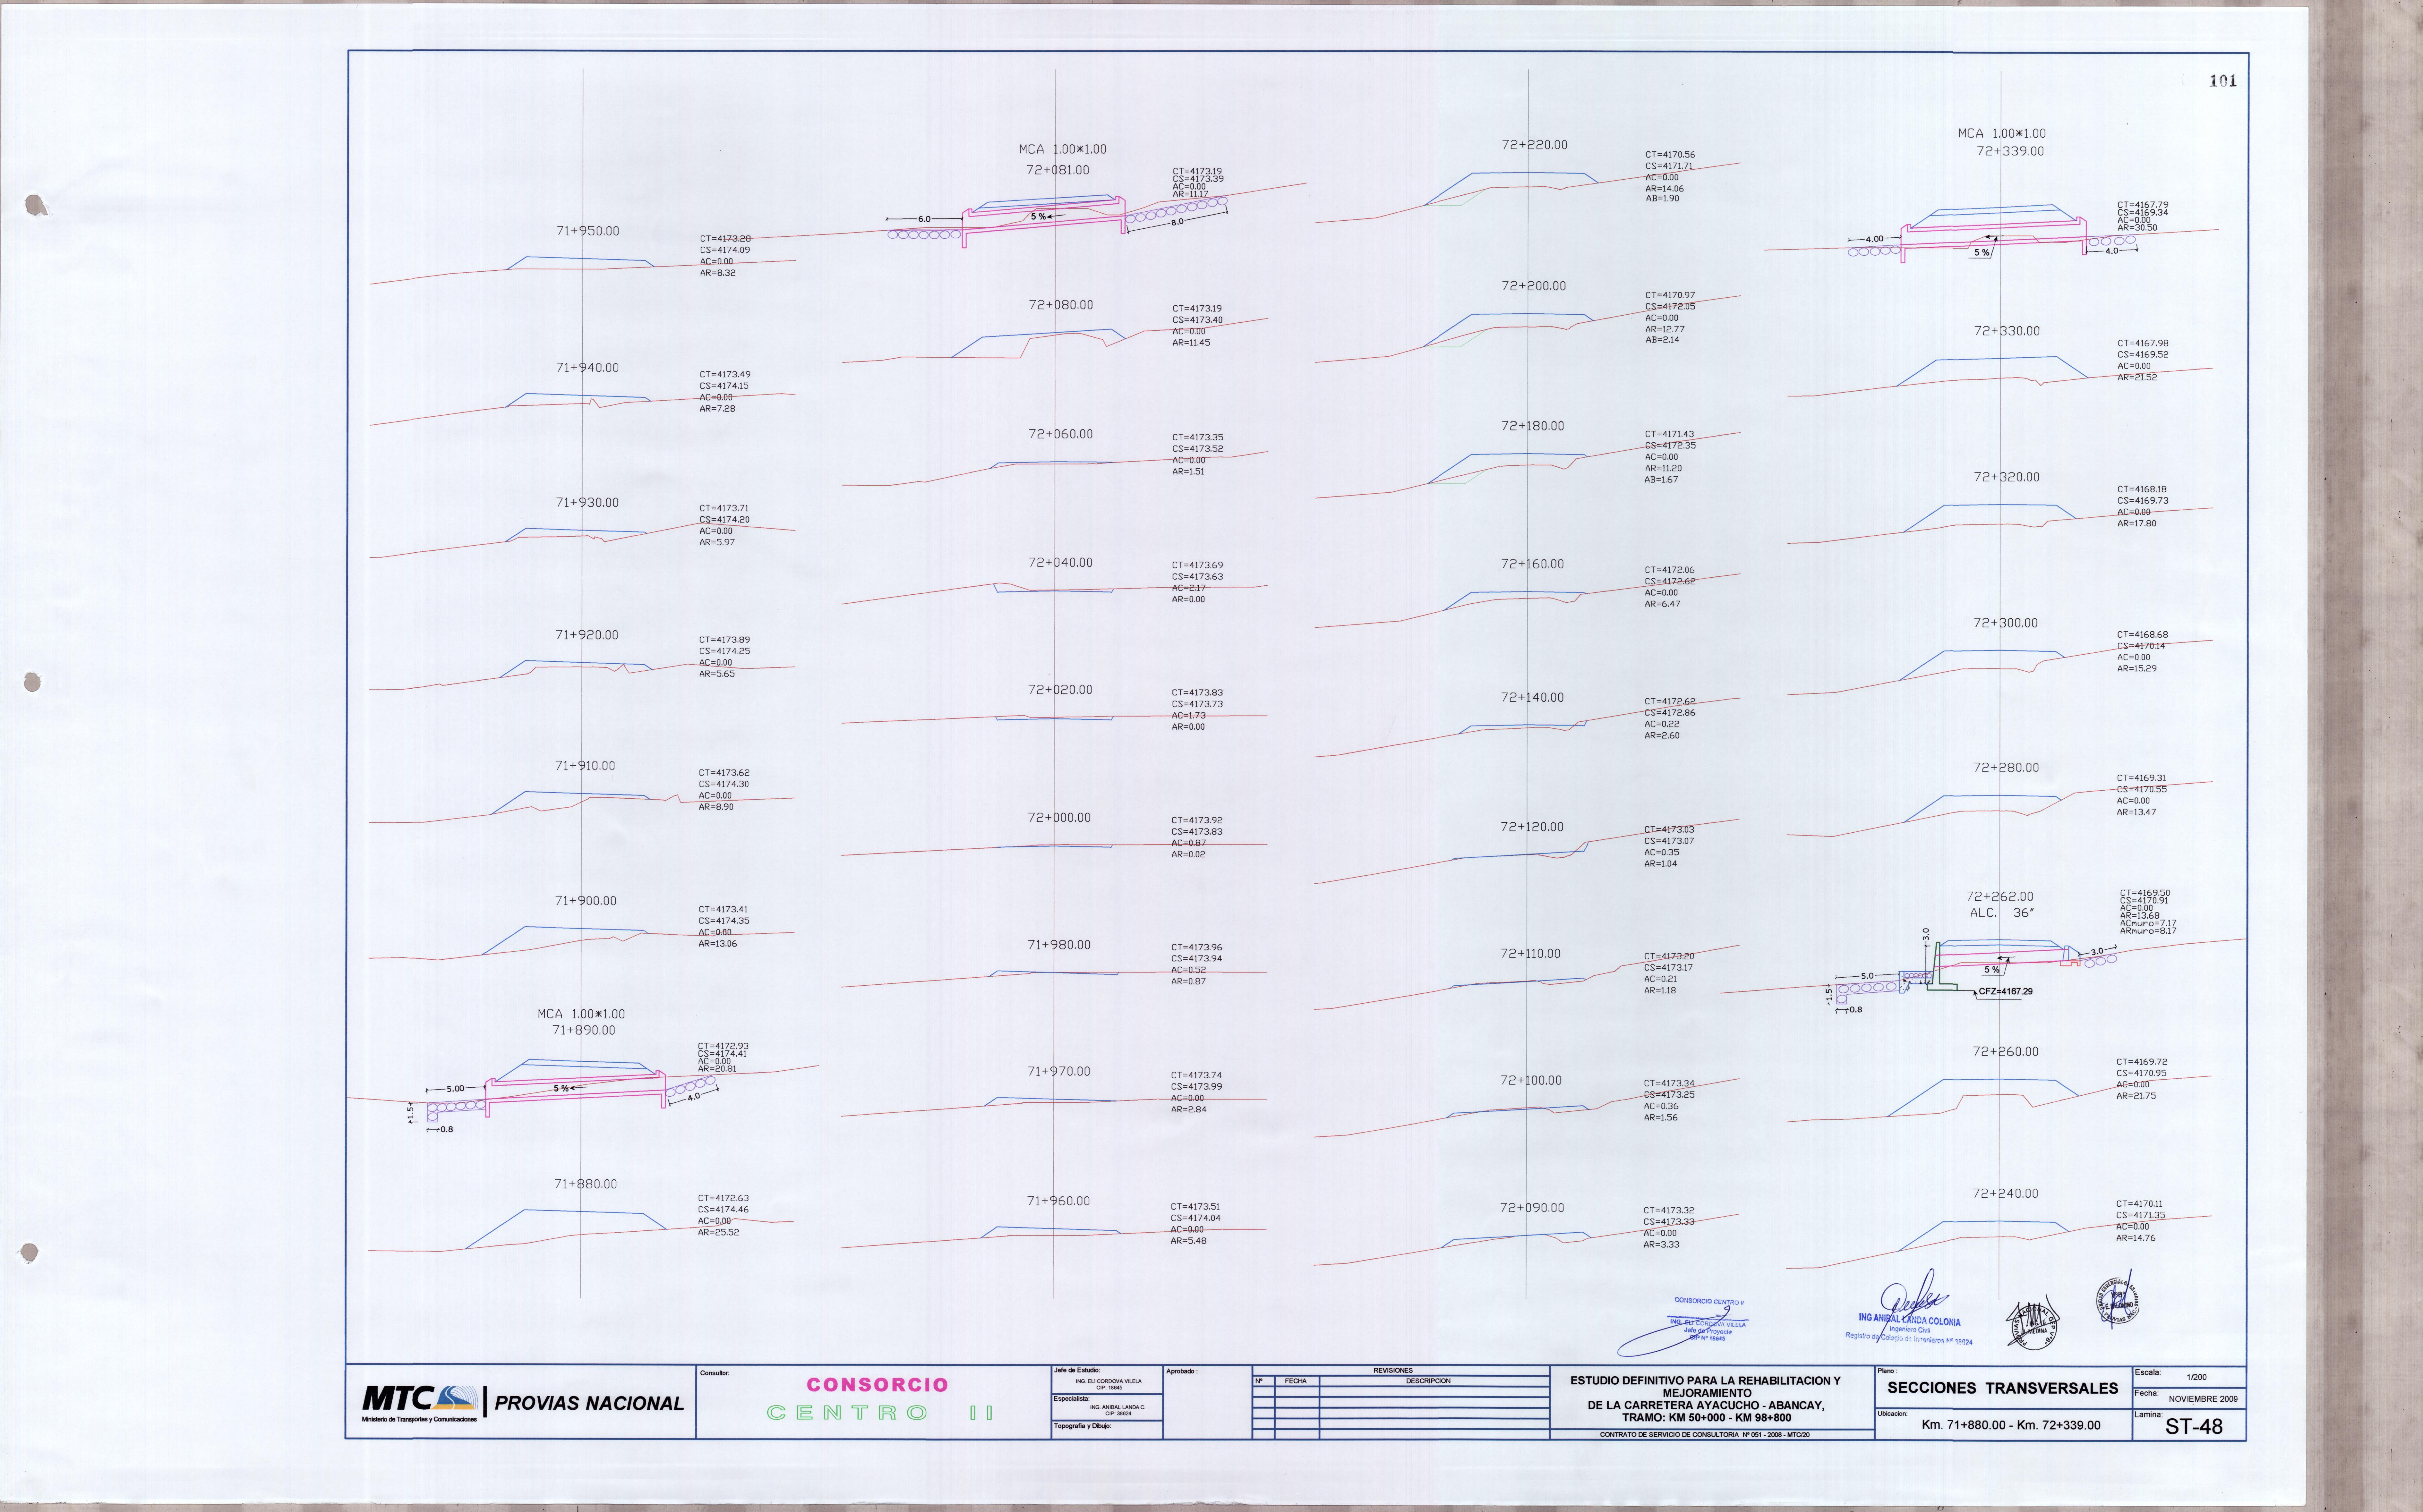
Task: Click station label 72+000.00
Action: [1059, 818]
